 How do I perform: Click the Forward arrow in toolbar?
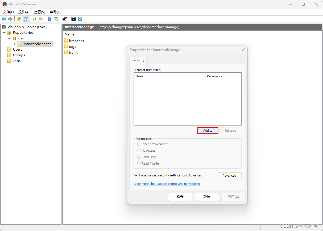[x=10, y=19]
